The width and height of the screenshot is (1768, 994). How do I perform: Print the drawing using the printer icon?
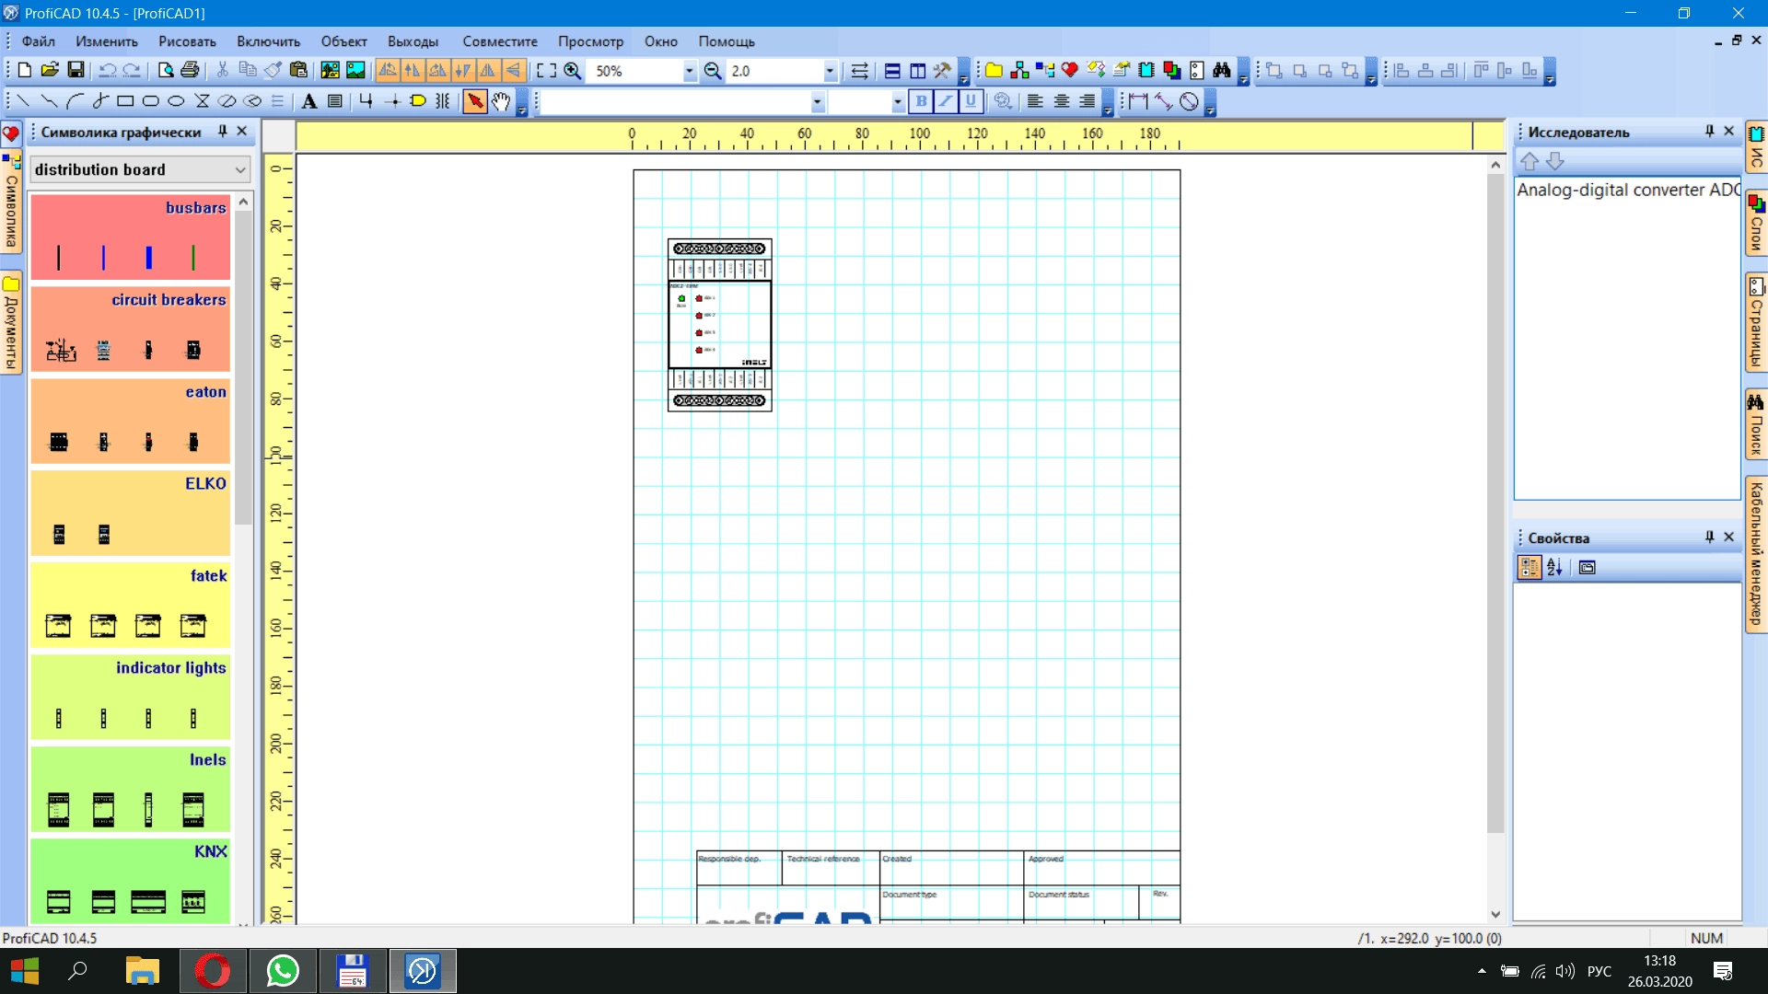(x=191, y=71)
